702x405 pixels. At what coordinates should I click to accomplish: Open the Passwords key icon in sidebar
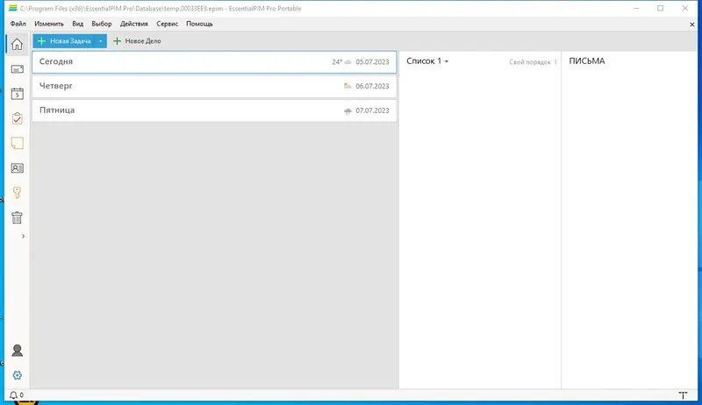click(17, 193)
